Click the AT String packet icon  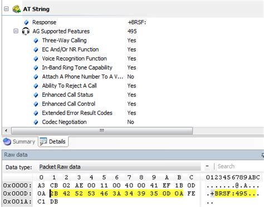pyautogui.click(x=17, y=9)
